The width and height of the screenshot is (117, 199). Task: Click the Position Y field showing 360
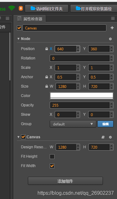point(99,49)
